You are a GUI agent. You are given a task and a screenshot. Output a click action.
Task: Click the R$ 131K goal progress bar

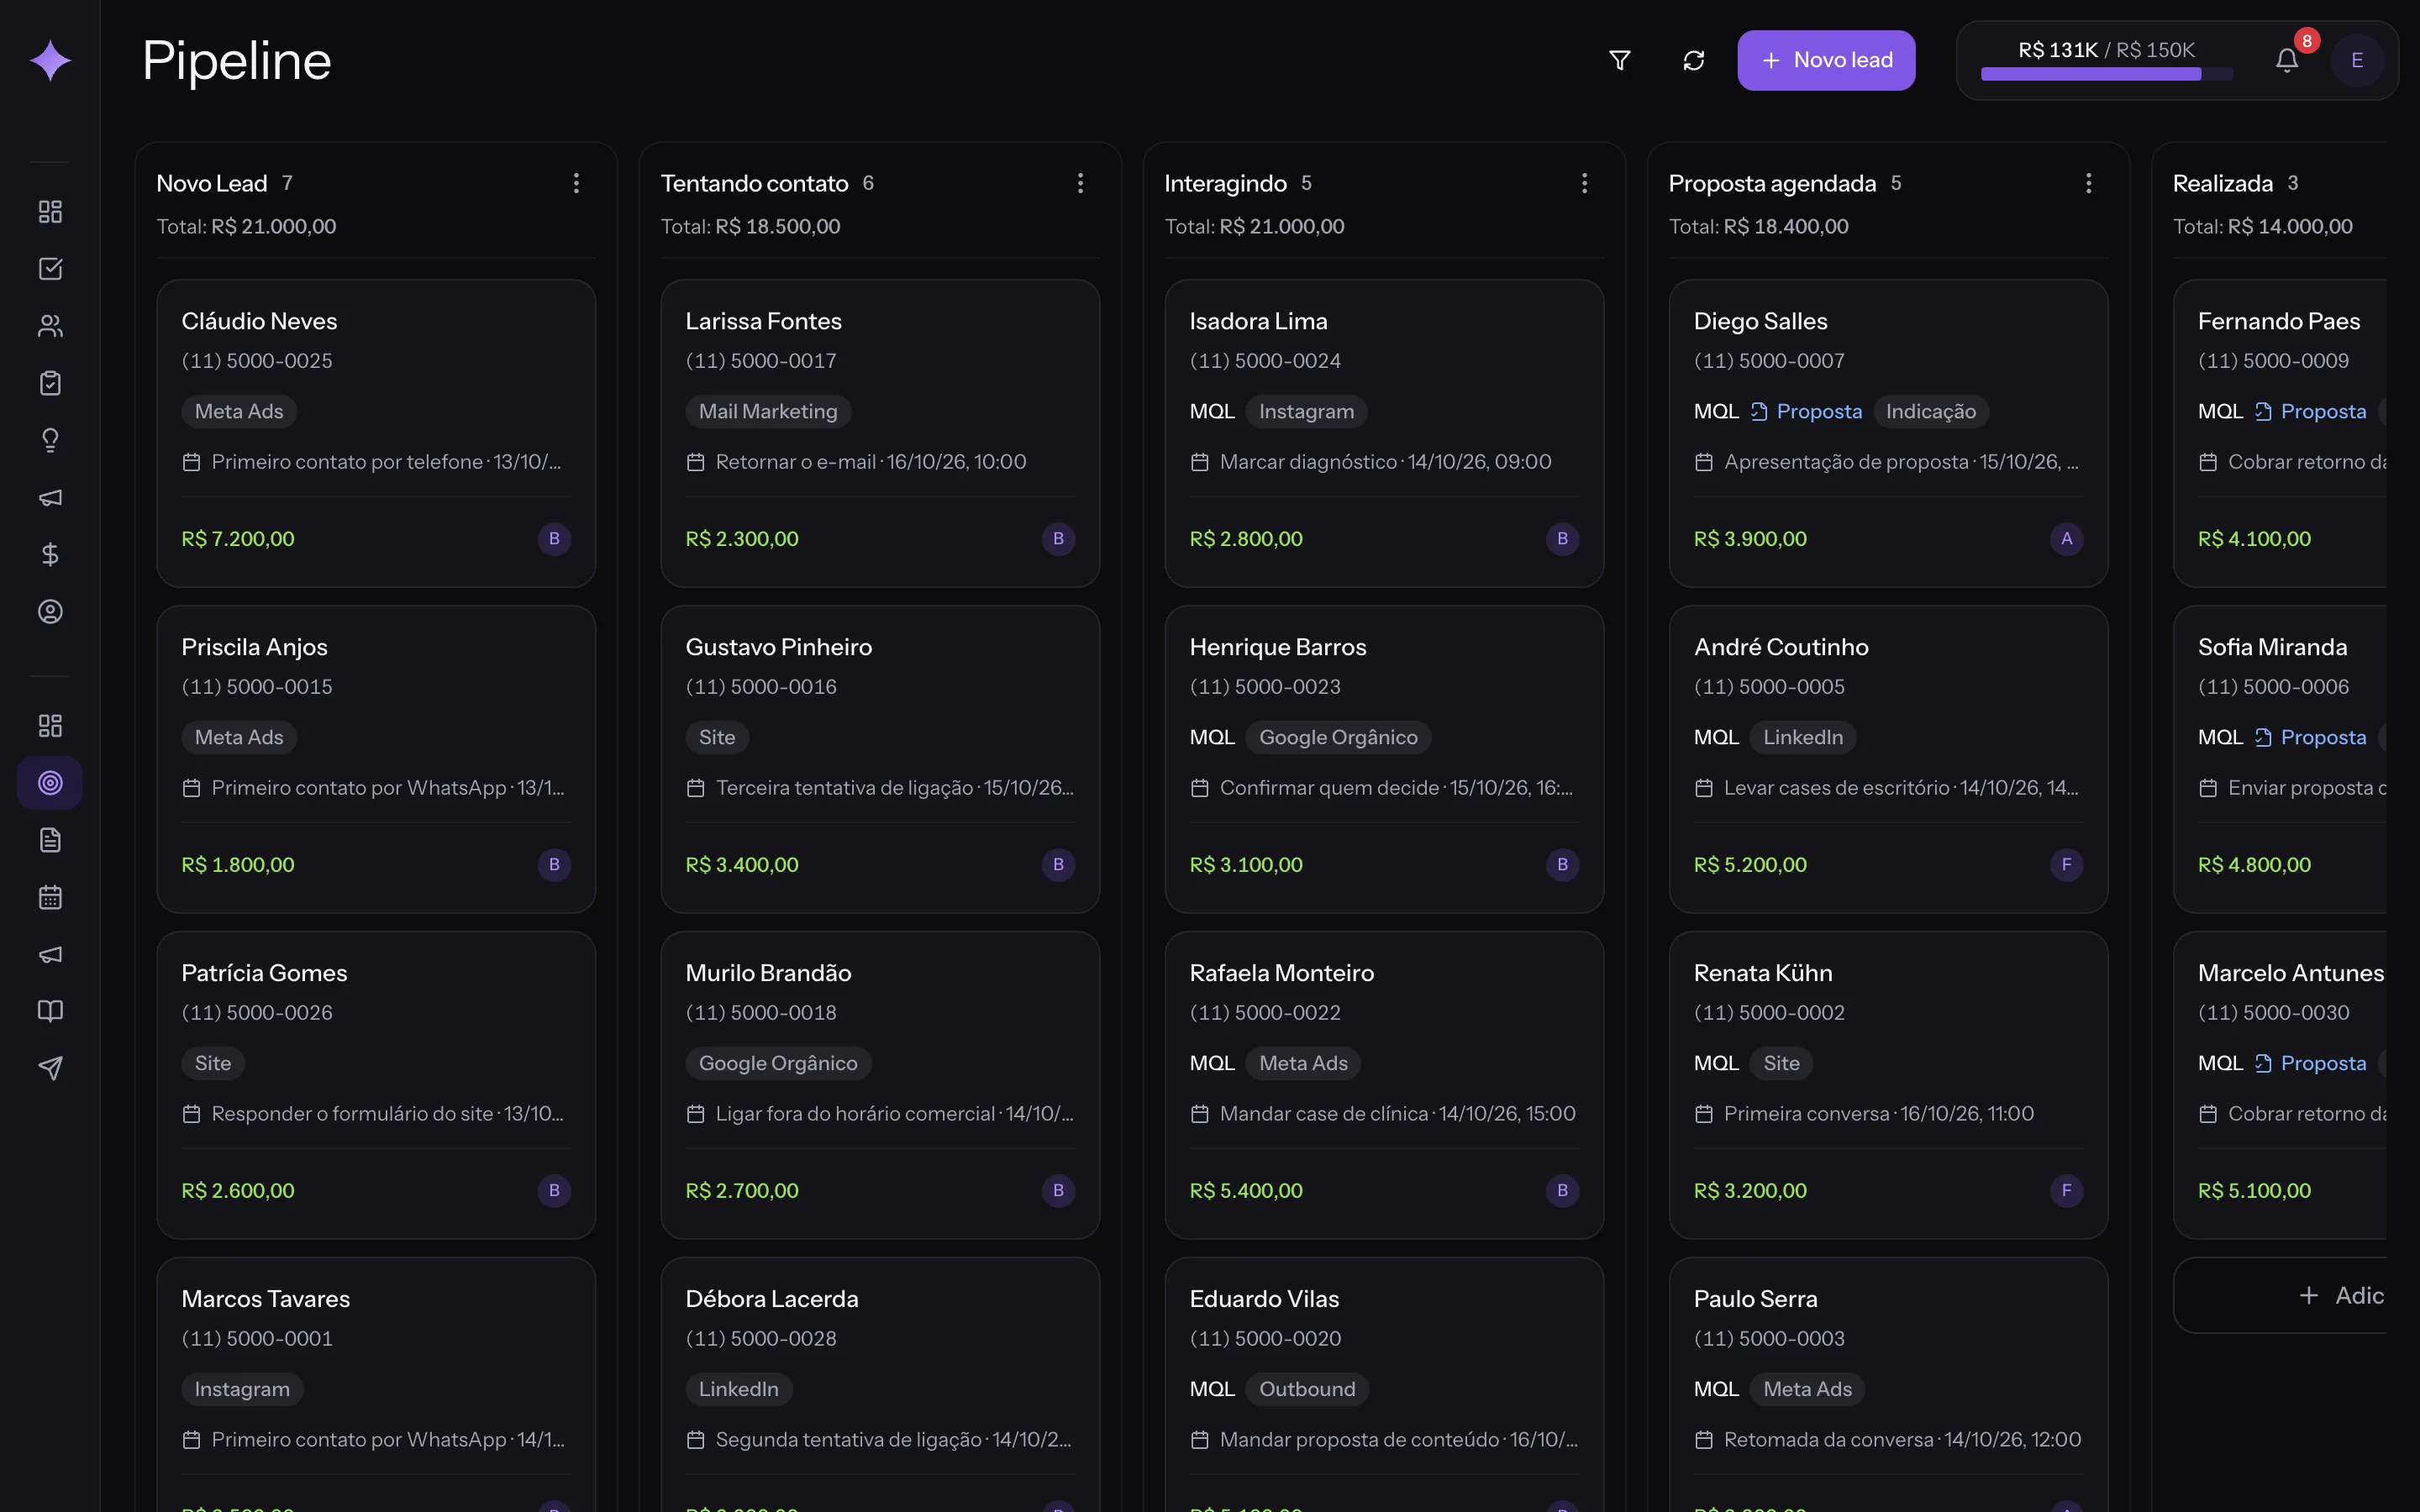[2106, 74]
